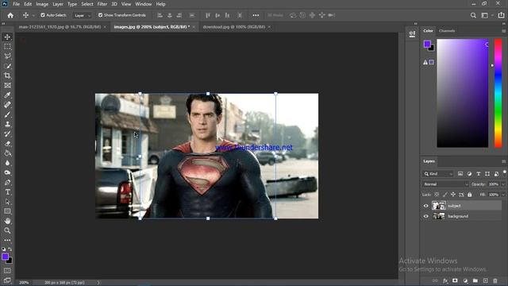Open the Opacity dropdown arrow

point(503,184)
